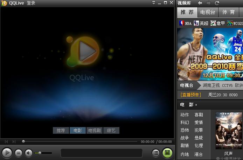The height and width of the screenshot is (160, 243).
Task: Select the 电影 button under video
Action: click(78, 131)
